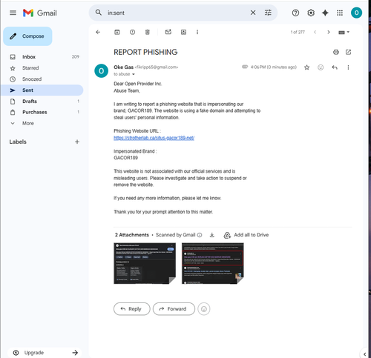This screenshot has width=371, height=358.
Task: Open the message More options kebab
Action: [348, 67]
